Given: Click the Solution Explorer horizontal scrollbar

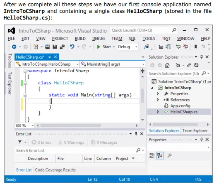Looking at the screenshot, I should click(175, 125).
